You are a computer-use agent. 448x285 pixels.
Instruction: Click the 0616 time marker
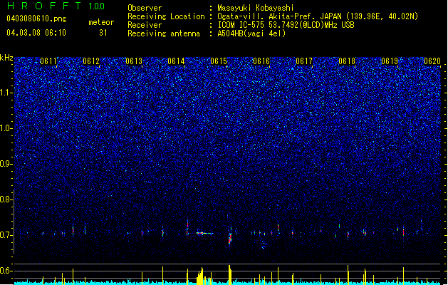[x=261, y=61]
